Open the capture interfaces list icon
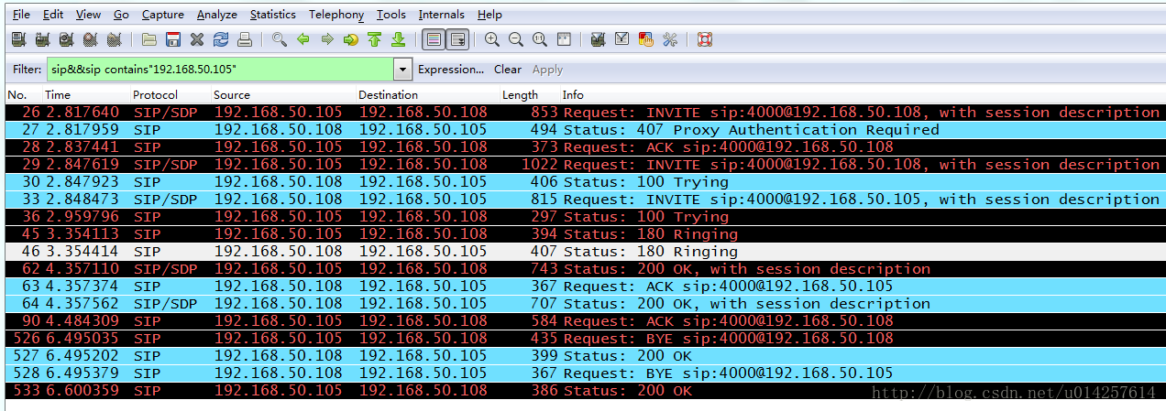 (x=18, y=39)
